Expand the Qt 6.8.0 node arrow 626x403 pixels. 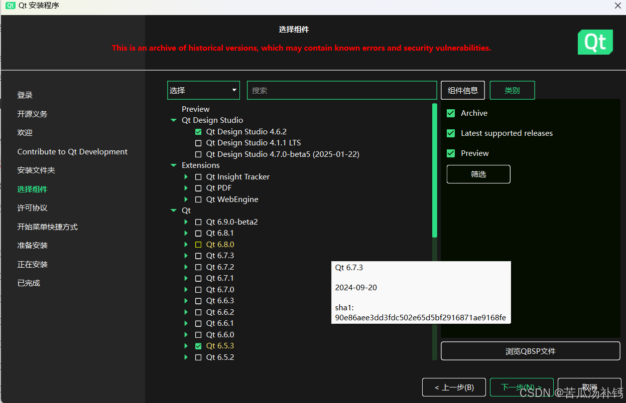tap(186, 245)
